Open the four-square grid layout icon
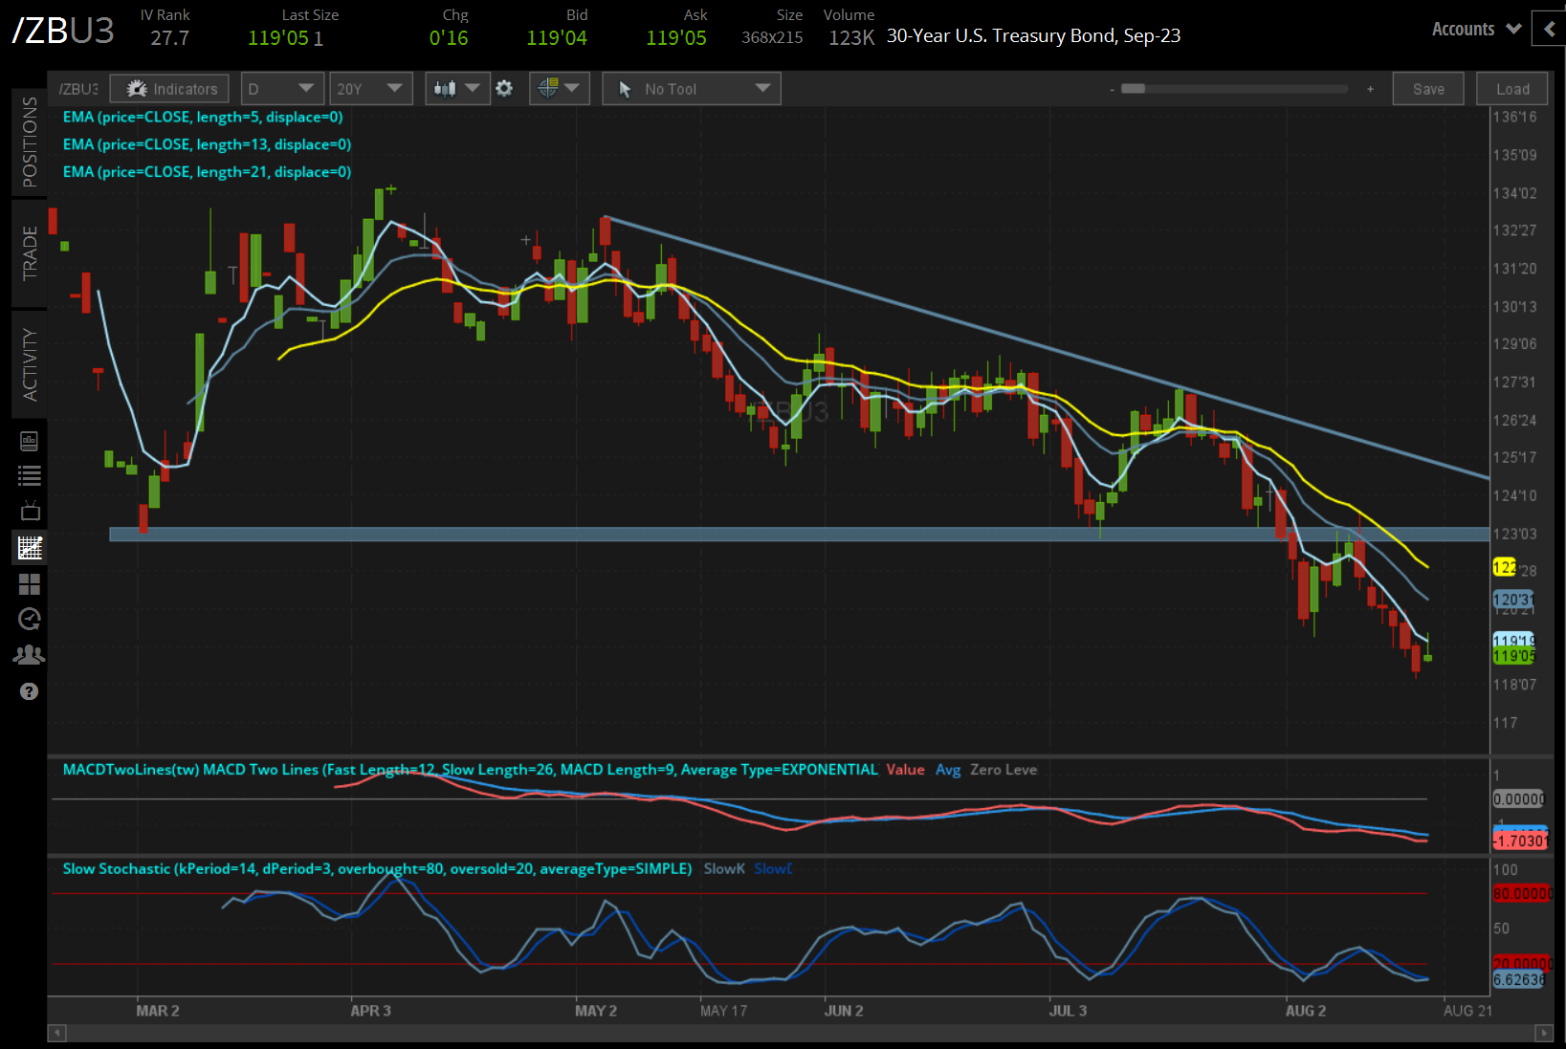 click(x=30, y=584)
